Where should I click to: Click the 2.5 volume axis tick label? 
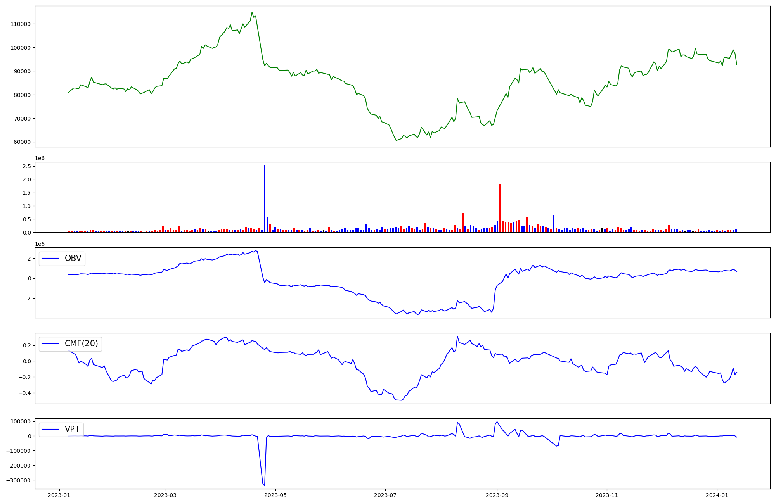[27, 166]
